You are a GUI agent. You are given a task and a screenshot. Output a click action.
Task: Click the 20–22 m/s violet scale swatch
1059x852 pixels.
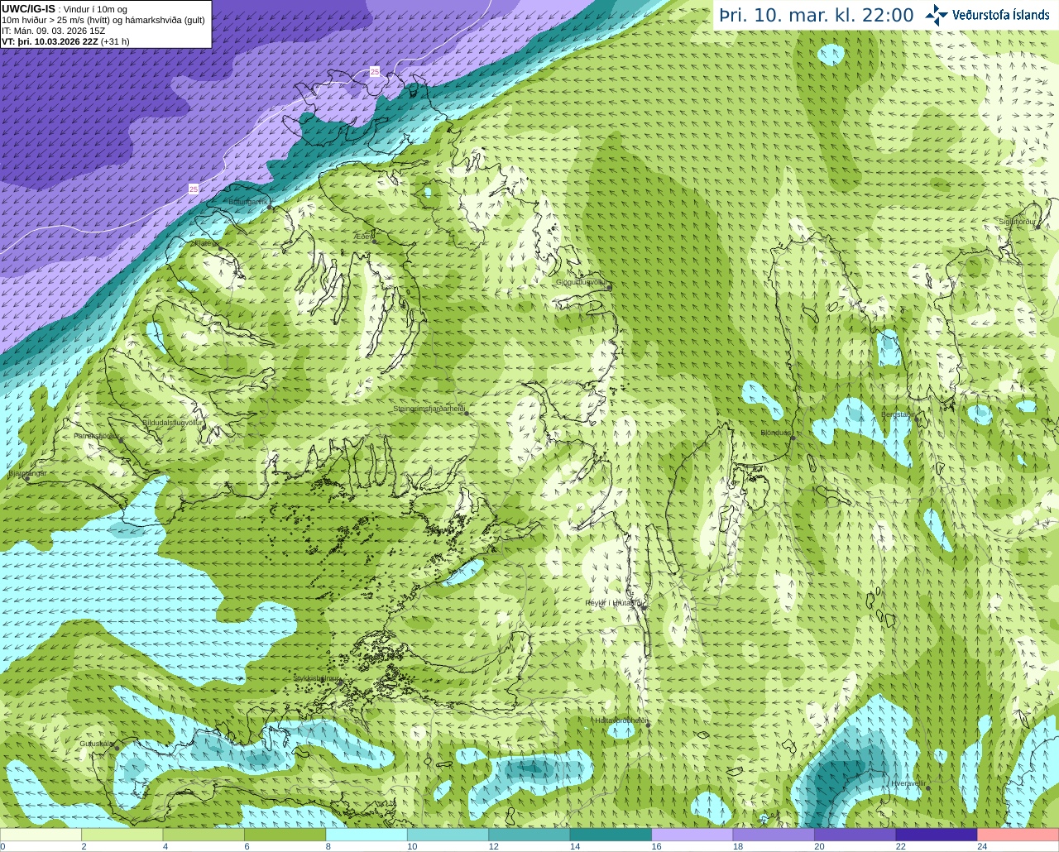coord(855,835)
